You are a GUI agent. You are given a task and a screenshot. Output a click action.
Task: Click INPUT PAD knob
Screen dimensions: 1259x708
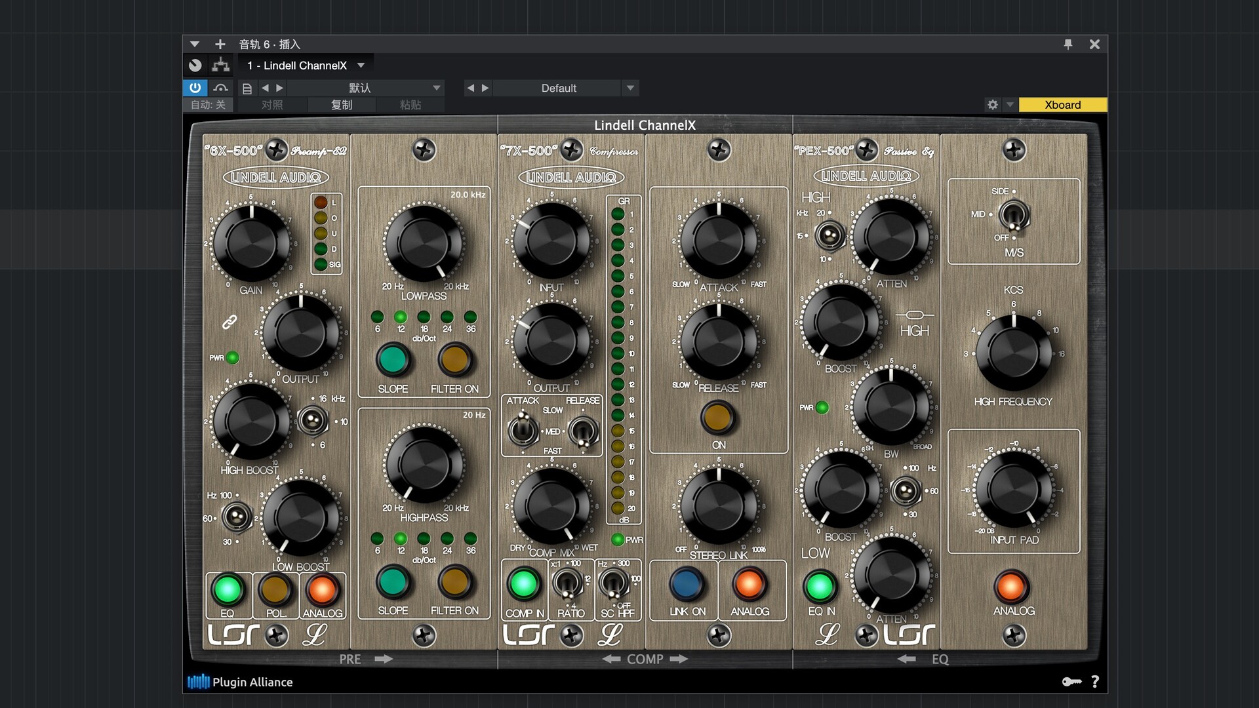click(x=1014, y=489)
